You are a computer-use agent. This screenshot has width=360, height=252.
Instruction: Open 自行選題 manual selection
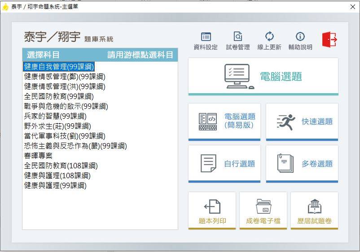pyautogui.click(x=224, y=164)
